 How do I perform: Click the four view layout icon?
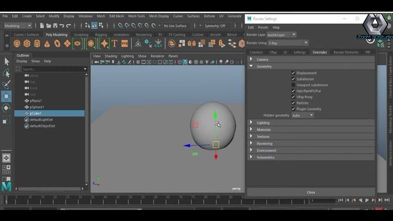click(x=6, y=169)
